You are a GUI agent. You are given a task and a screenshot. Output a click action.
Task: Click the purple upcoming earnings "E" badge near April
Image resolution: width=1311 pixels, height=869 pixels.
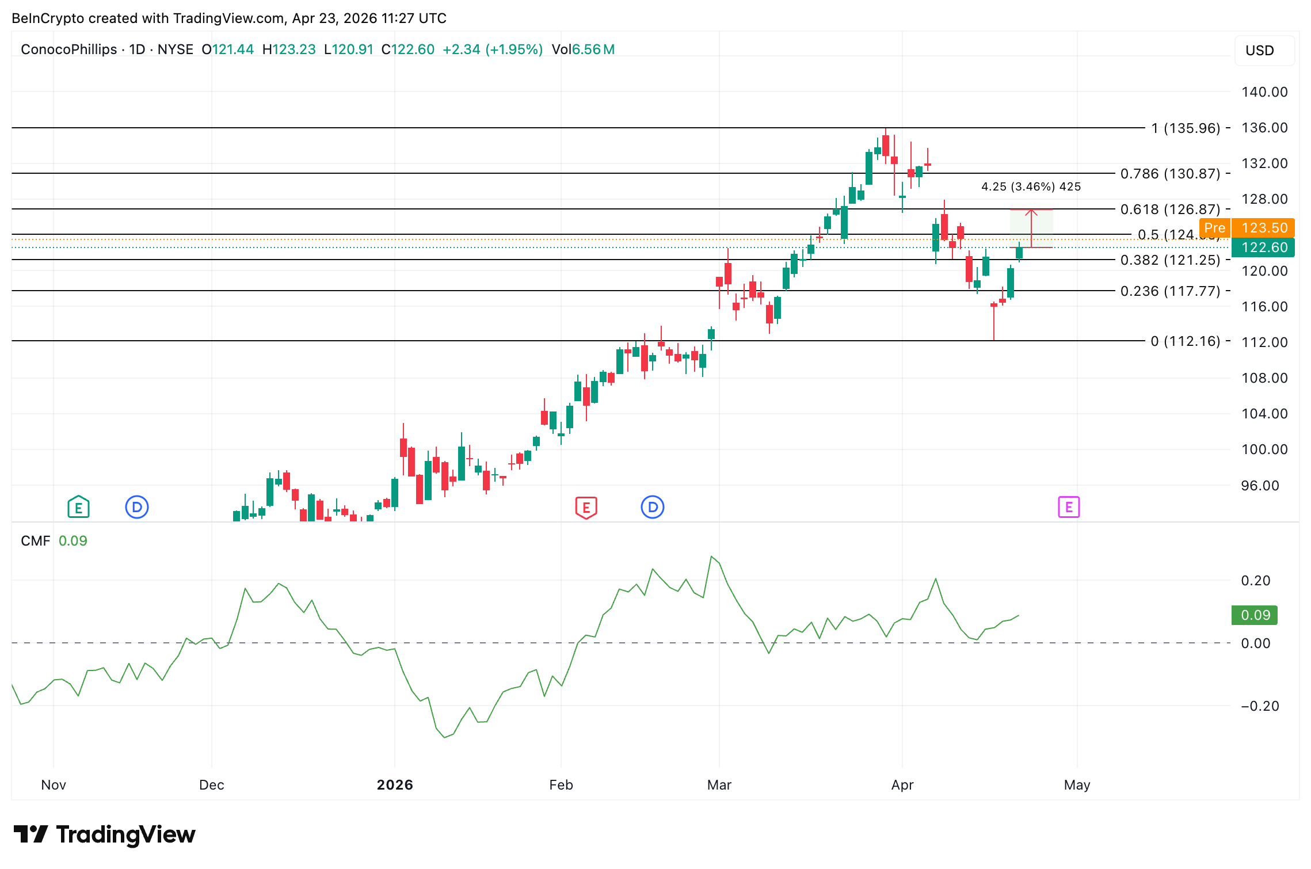1069,507
